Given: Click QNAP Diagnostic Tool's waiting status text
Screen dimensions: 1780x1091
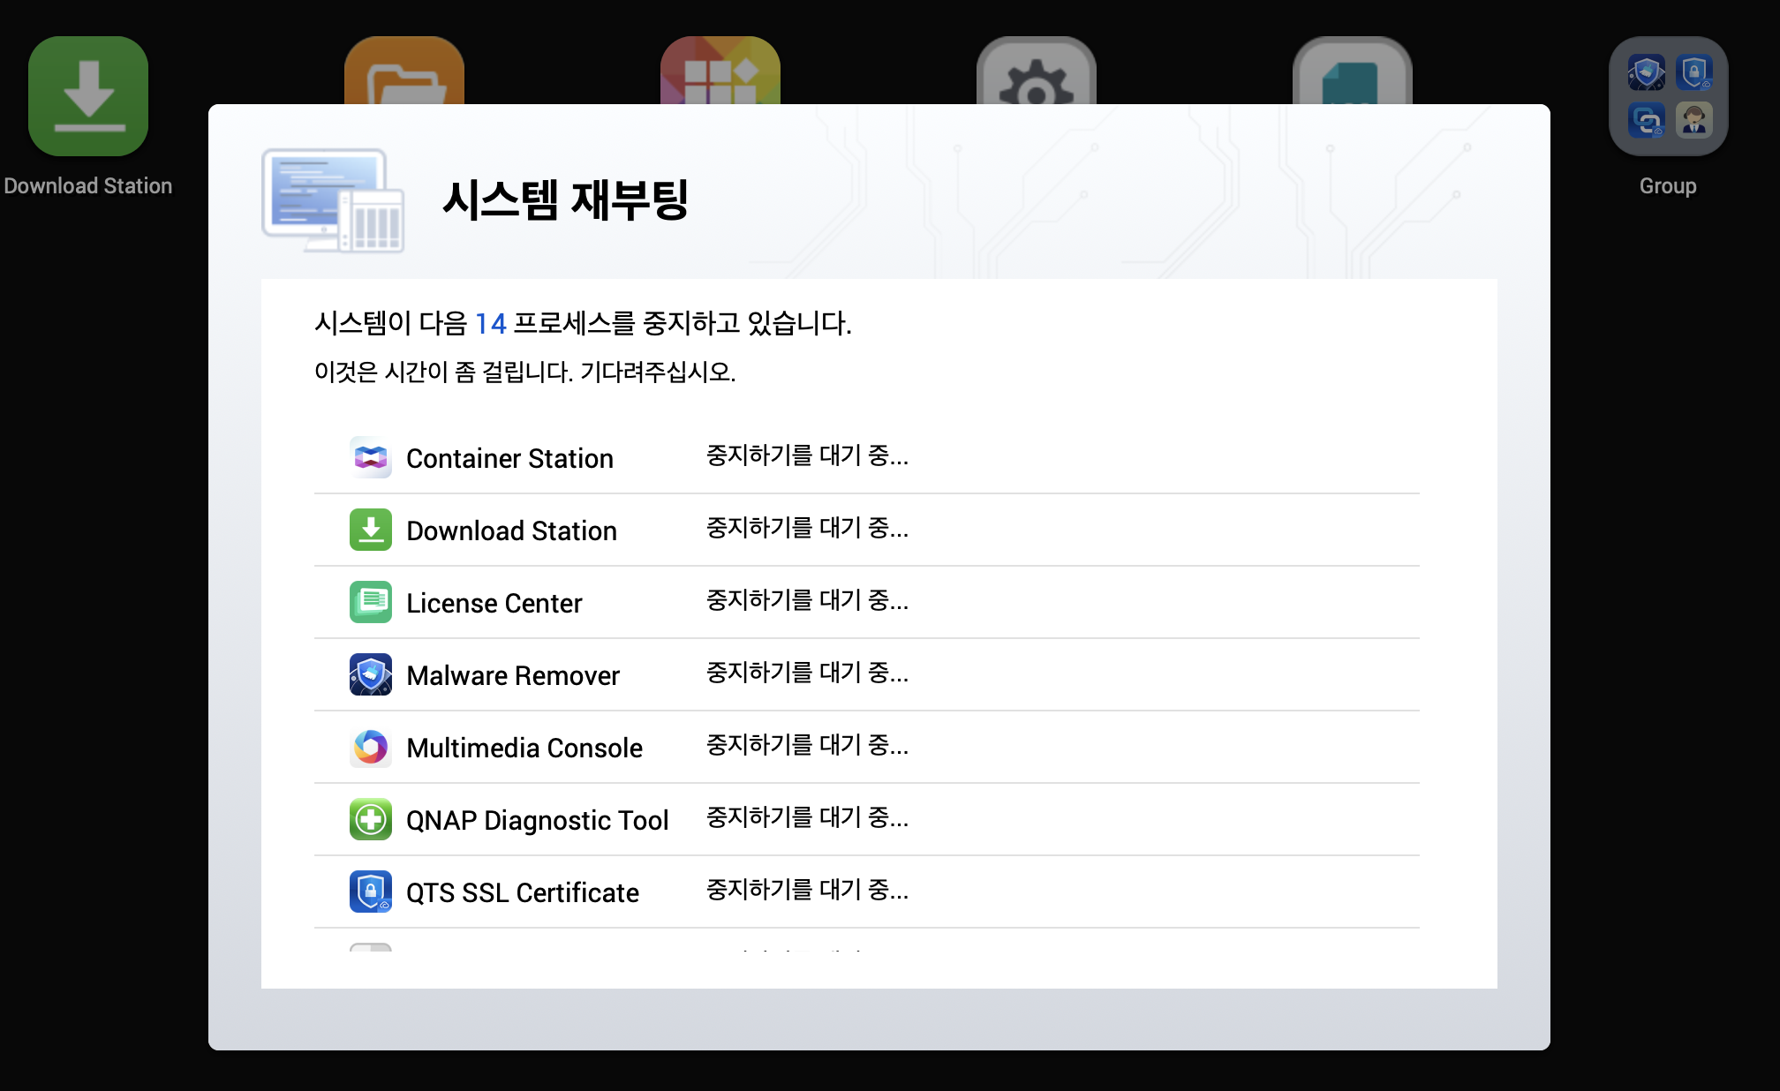Looking at the screenshot, I should point(807,817).
